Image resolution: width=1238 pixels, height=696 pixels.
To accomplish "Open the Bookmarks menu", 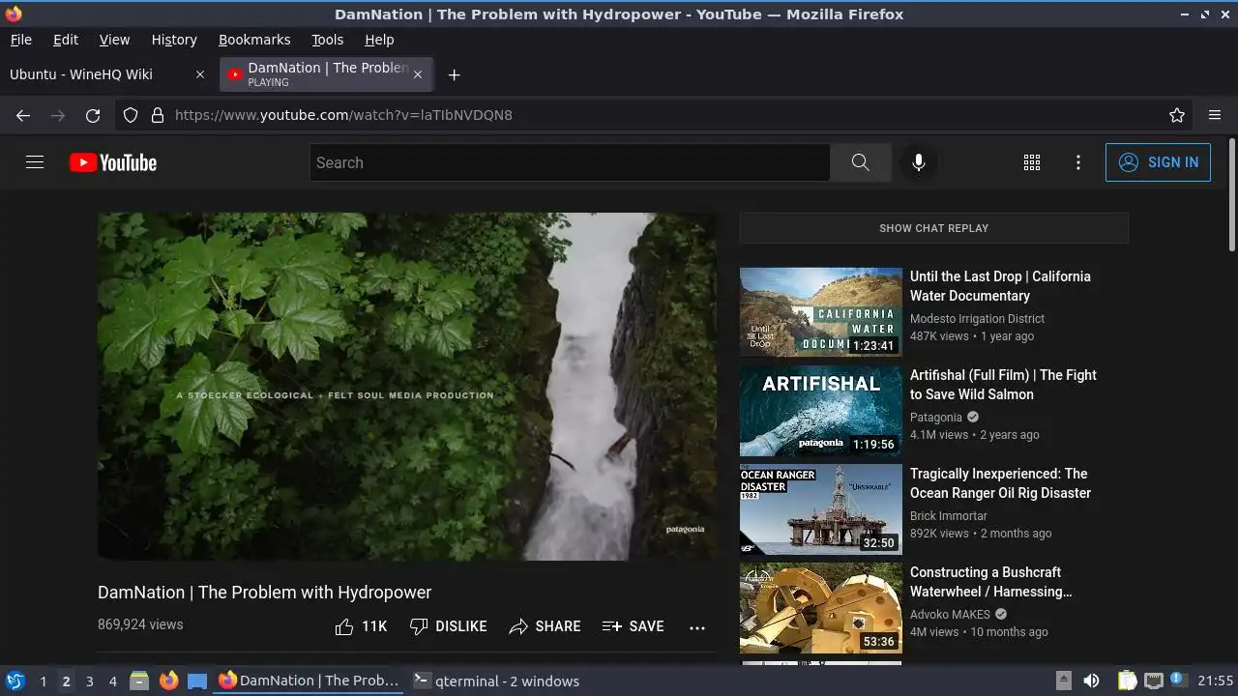I will [x=254, y=40].
